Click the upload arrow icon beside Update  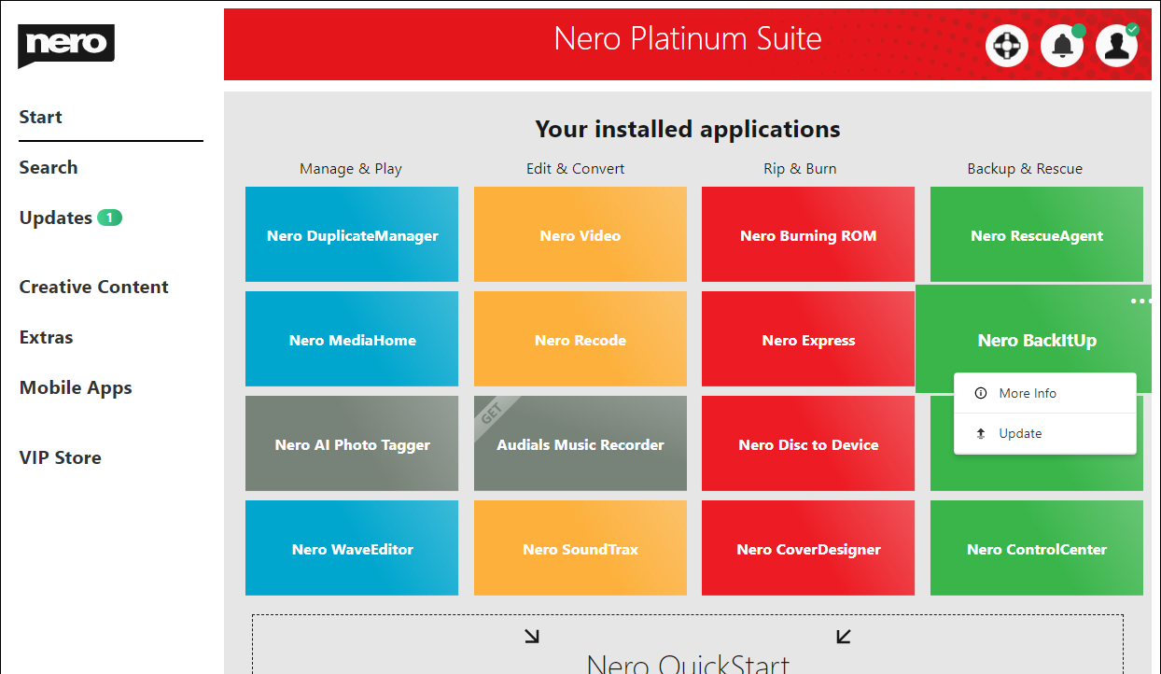pyautogui.click(x=980, y=433)
